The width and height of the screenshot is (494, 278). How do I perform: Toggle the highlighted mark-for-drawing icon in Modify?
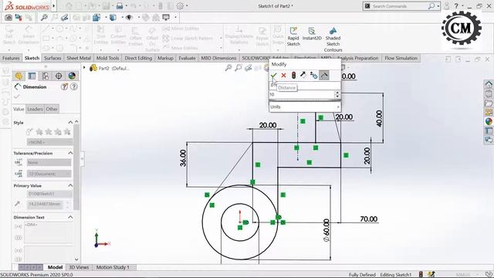324,75
